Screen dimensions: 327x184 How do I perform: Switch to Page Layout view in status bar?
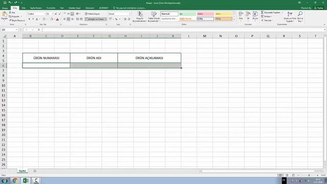click(287, 175)
